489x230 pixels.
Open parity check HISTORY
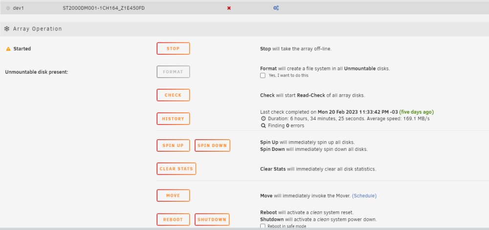173,119
